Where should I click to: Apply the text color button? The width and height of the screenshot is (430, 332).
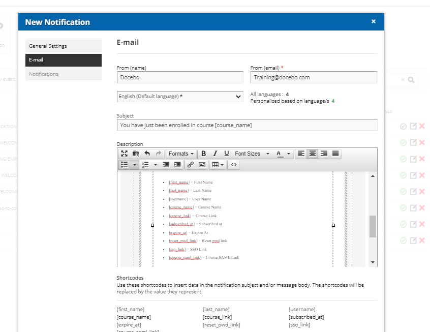click(x=279, y=154)
